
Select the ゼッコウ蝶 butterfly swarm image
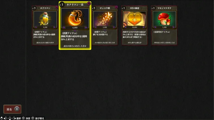[x=105, y=19]
